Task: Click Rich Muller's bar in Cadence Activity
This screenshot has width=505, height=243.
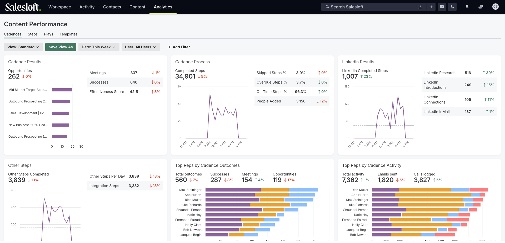Action: 430,190
